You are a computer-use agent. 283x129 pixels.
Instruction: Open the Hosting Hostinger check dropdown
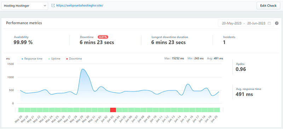[x=25, y=6]
